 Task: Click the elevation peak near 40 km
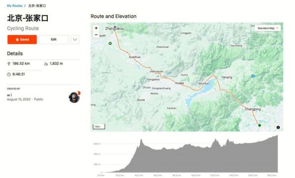click(x=141, y=140)
